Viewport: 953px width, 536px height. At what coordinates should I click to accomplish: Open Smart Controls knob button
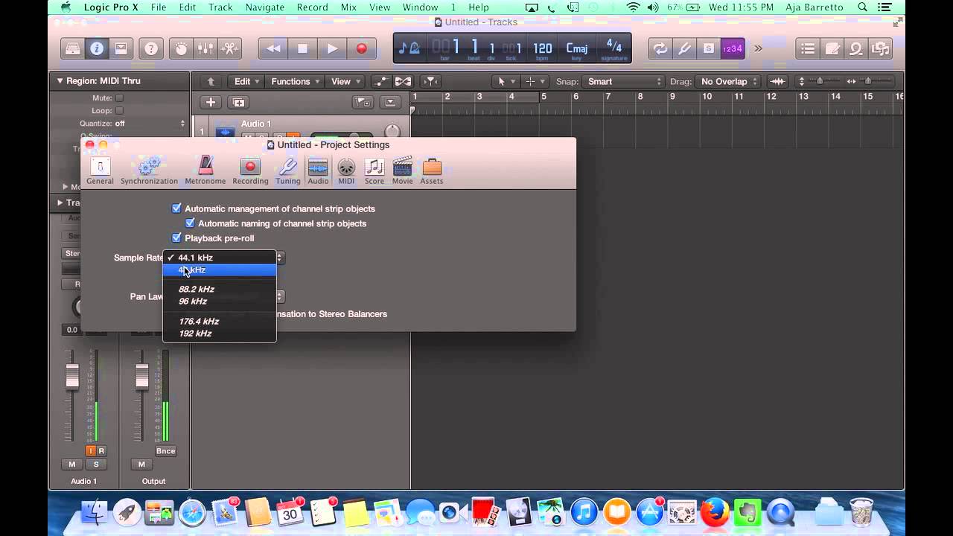pyautogui.click(x=182, y=48)
